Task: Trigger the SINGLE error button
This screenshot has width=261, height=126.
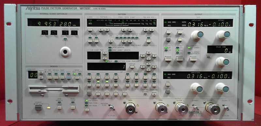Action: pyautogui.click(x=148, y=41)
